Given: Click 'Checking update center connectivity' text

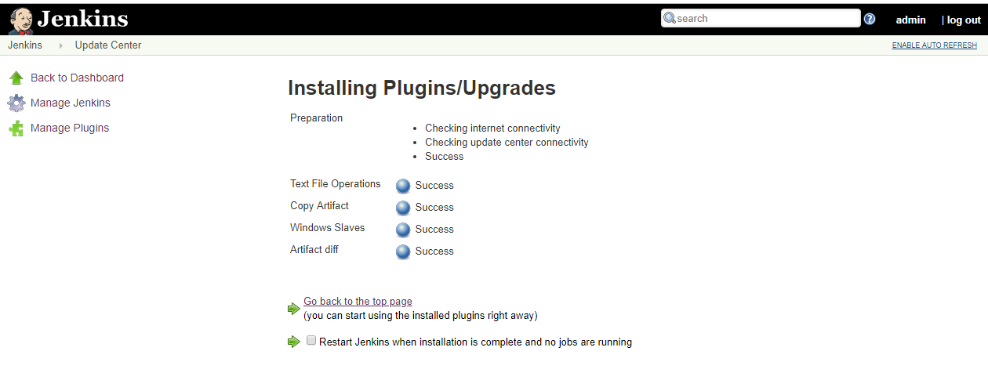Looking at the screenshot, I should click(507, 143).
